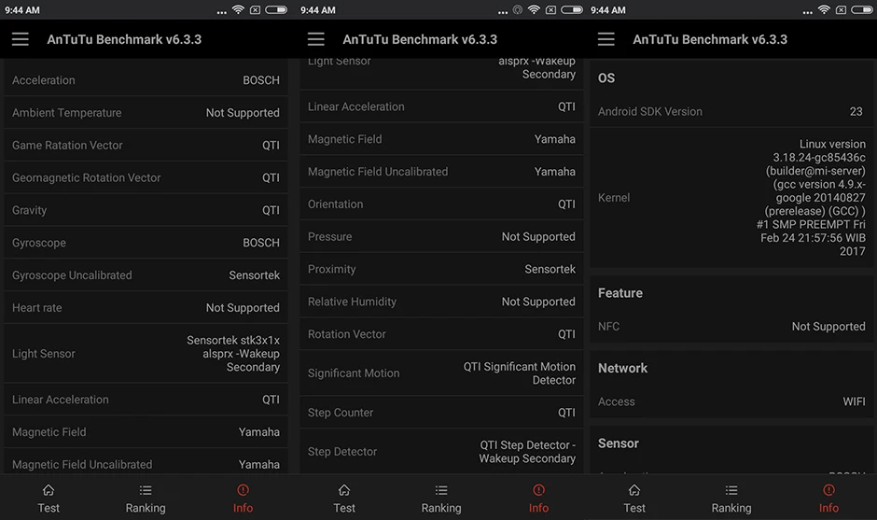The width and height of the screenshot is (877, 520).
Task: Select Step Detector row
Action: (x=441, y=451)
